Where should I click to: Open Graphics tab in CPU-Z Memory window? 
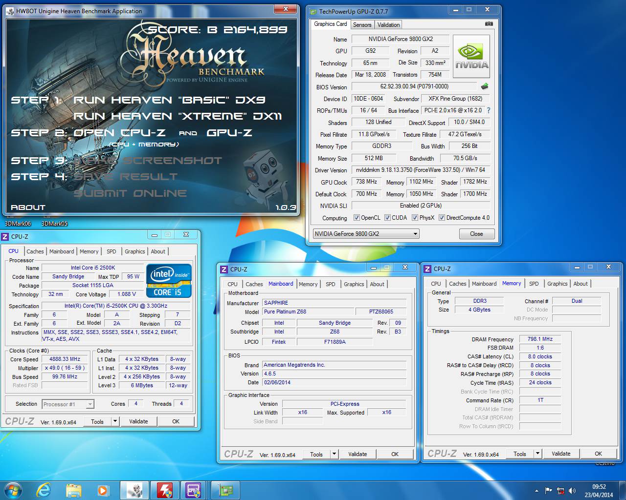557,284
